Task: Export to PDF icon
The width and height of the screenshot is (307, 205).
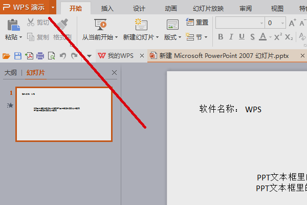Action: click(x=29, y=56)
